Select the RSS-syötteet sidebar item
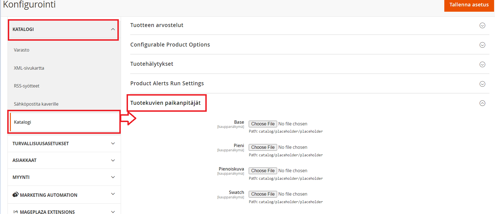The image size is (498, 214). click(x=27, y=86)
